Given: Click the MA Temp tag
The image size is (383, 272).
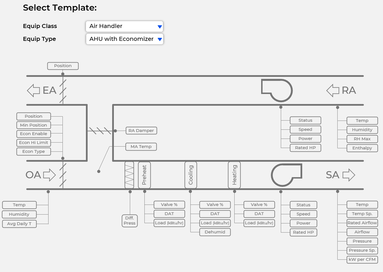Looking at the screenshot, I should 141,147.
